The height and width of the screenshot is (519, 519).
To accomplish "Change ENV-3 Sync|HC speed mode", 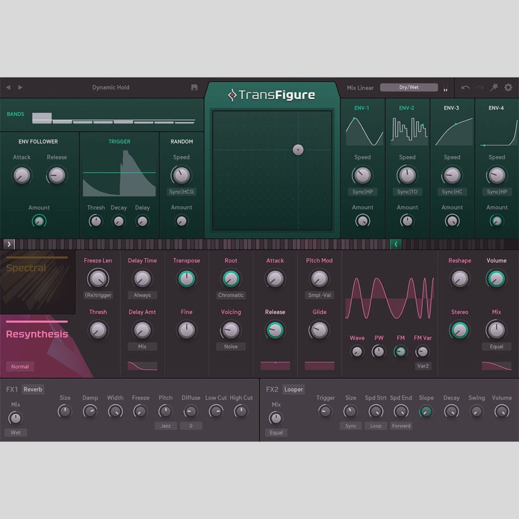I will (x=452, y=192).
